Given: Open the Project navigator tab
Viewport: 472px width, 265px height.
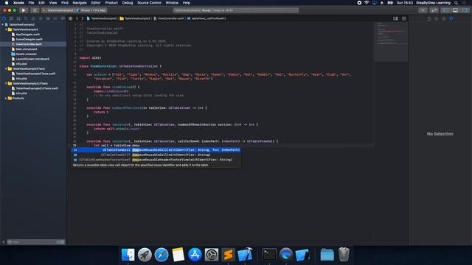Looking at the screenshot, I should pos(4,18).
